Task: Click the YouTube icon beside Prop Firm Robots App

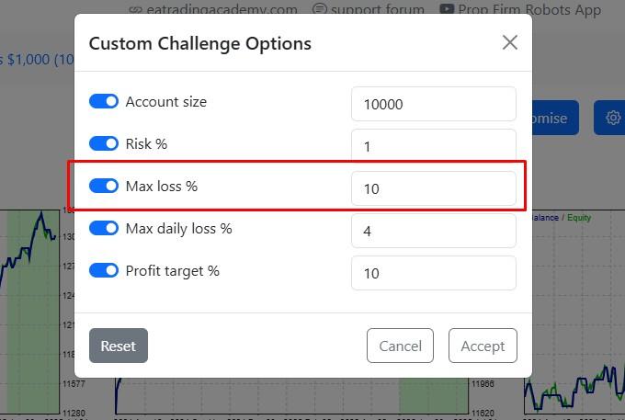Action: [447, 9]
